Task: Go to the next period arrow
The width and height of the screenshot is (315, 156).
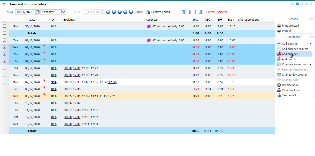Action: pyautogui.click(x=125, y=12)
